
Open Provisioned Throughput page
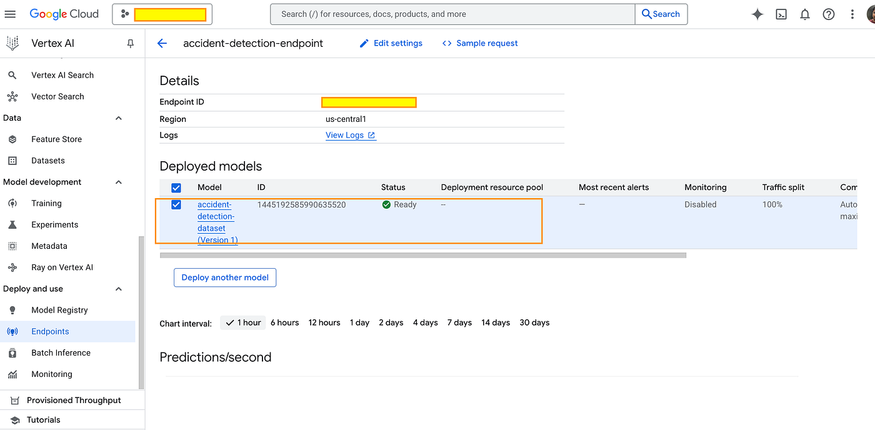[74, 400]
